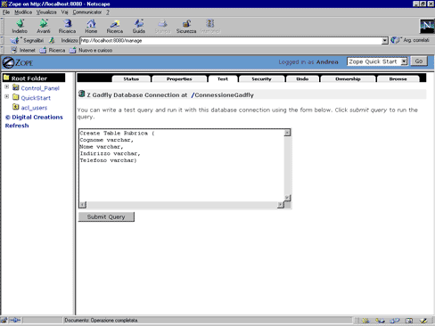This screenshot has width=435, height=326.
Task: Open the address bar history dropdown
Action: [x=385, y=41]
